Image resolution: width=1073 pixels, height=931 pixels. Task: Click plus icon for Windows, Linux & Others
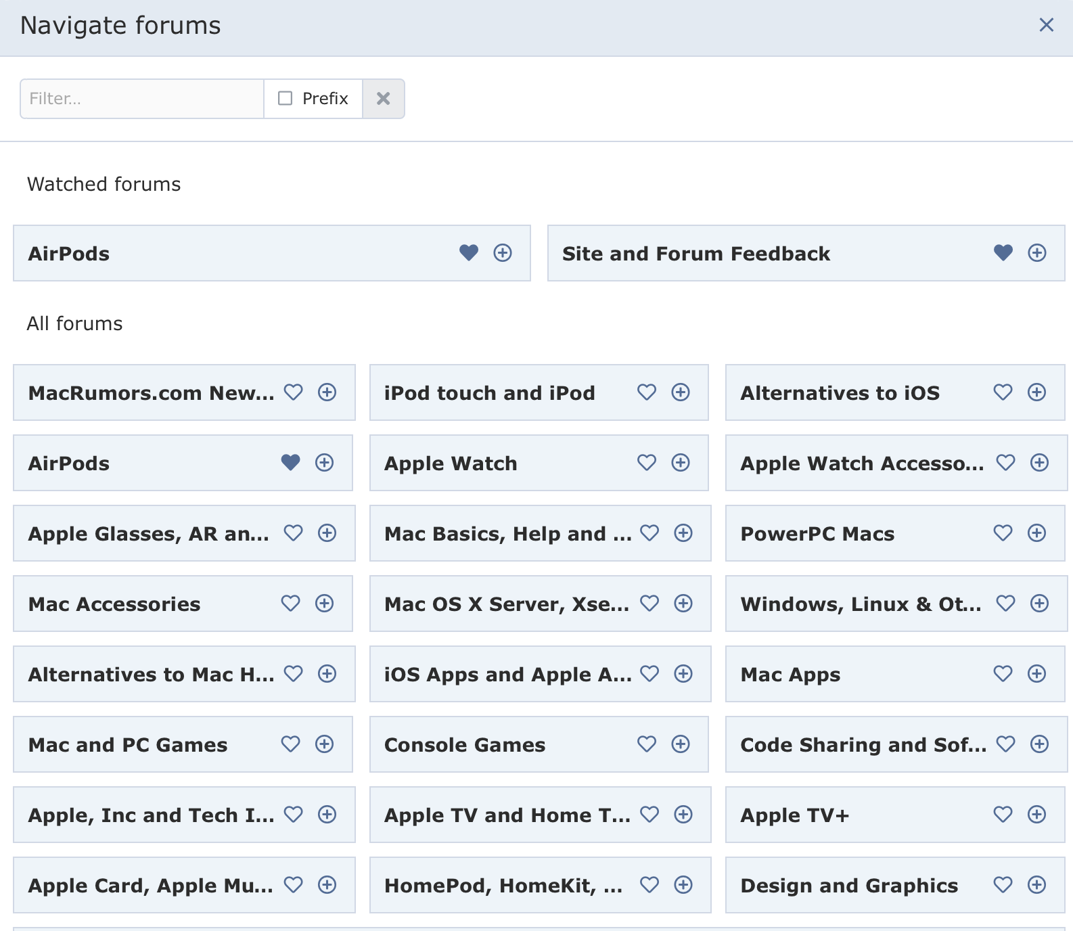pyautogui.click(x=1040, y=604)
